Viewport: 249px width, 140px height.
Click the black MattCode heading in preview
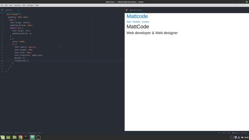click(138, 26)
